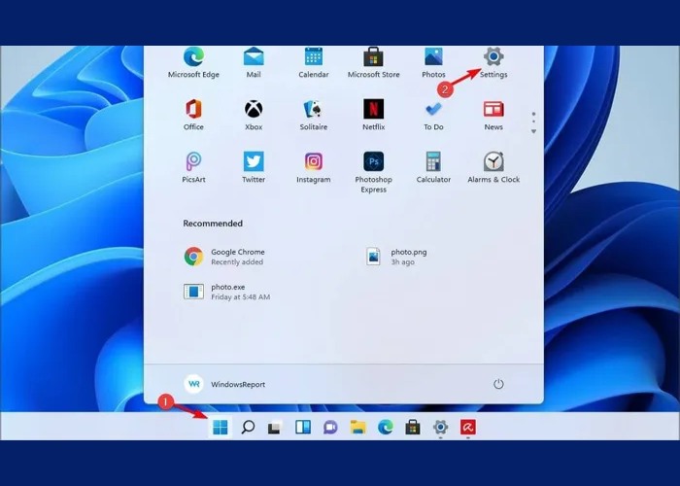This screenshot has height=486, width=680.
Task: Open File Explorer from the taskbar
Action: [357, 427]
